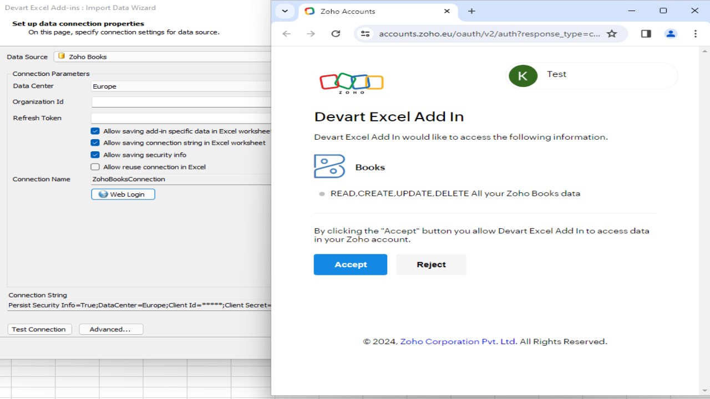The image size is (710, 399).
Task: Click Zoho Accounts tab favicon
Action: tap(310, 11)
